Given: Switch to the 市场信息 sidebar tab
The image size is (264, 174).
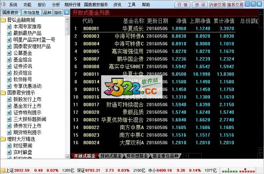Looking at the screenshot, I should [x=31, y=13].
